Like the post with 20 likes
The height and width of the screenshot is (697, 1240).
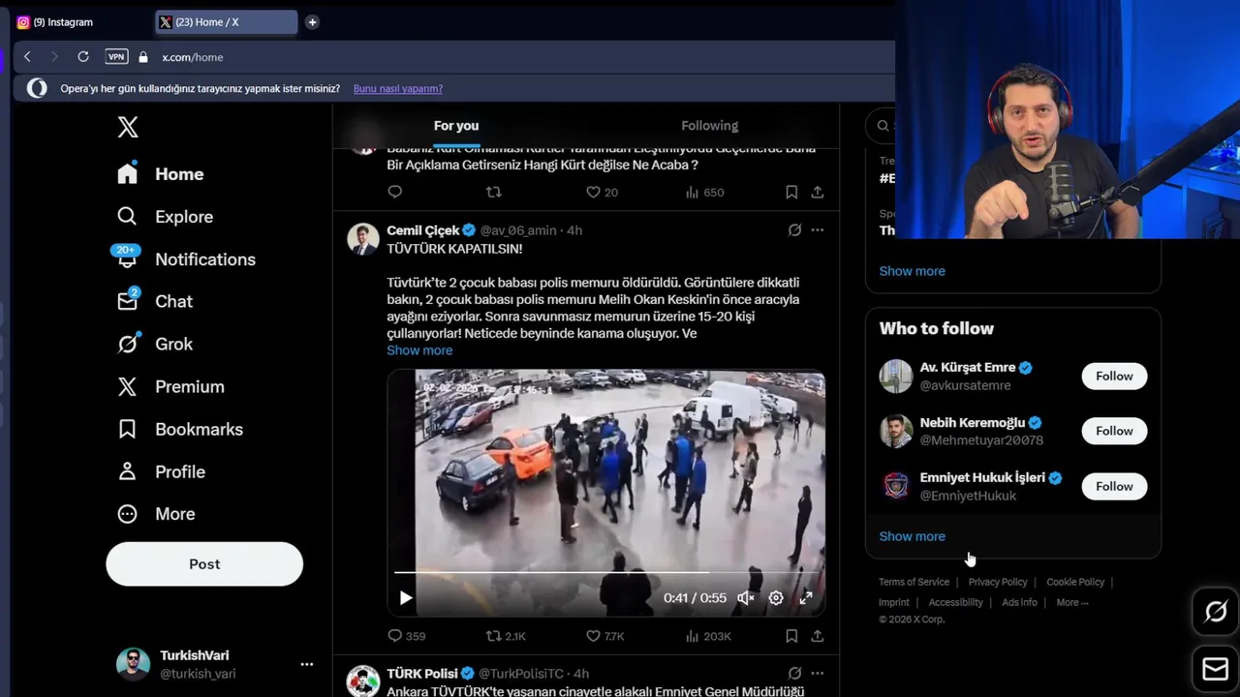pos(602,193)
